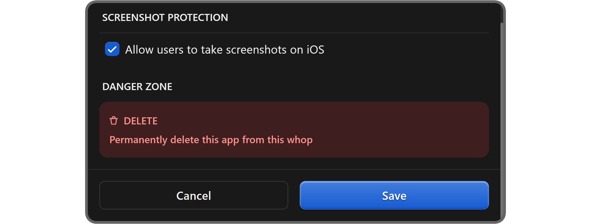
Task: Click the word 'iOS' in checkbox label
Action: coord(316,50)
